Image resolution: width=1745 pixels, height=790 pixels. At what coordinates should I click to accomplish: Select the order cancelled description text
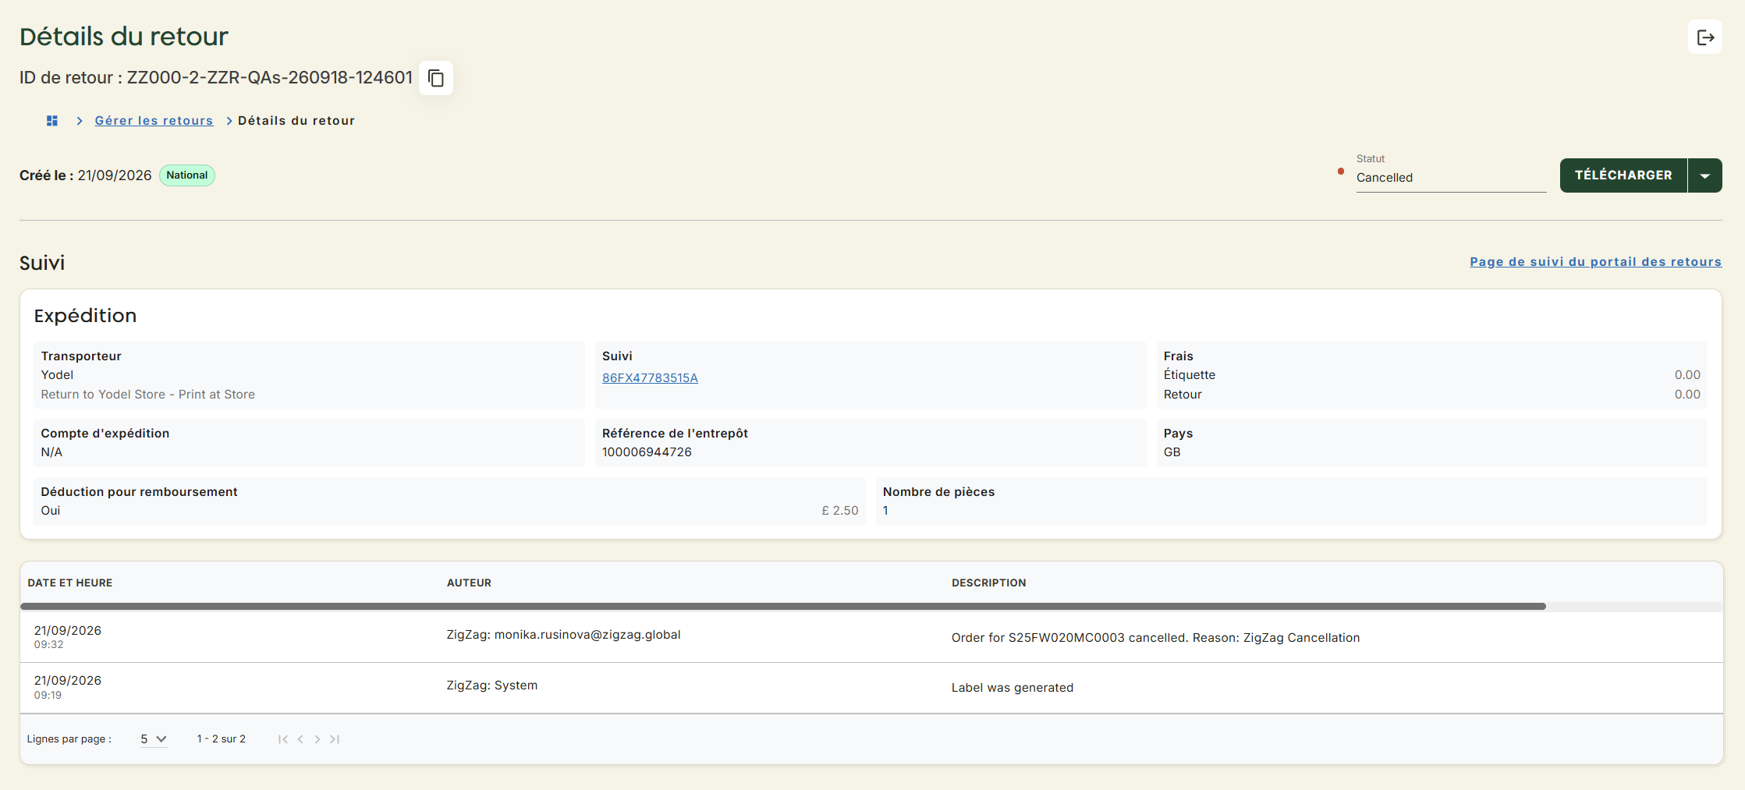[1155, 638]
